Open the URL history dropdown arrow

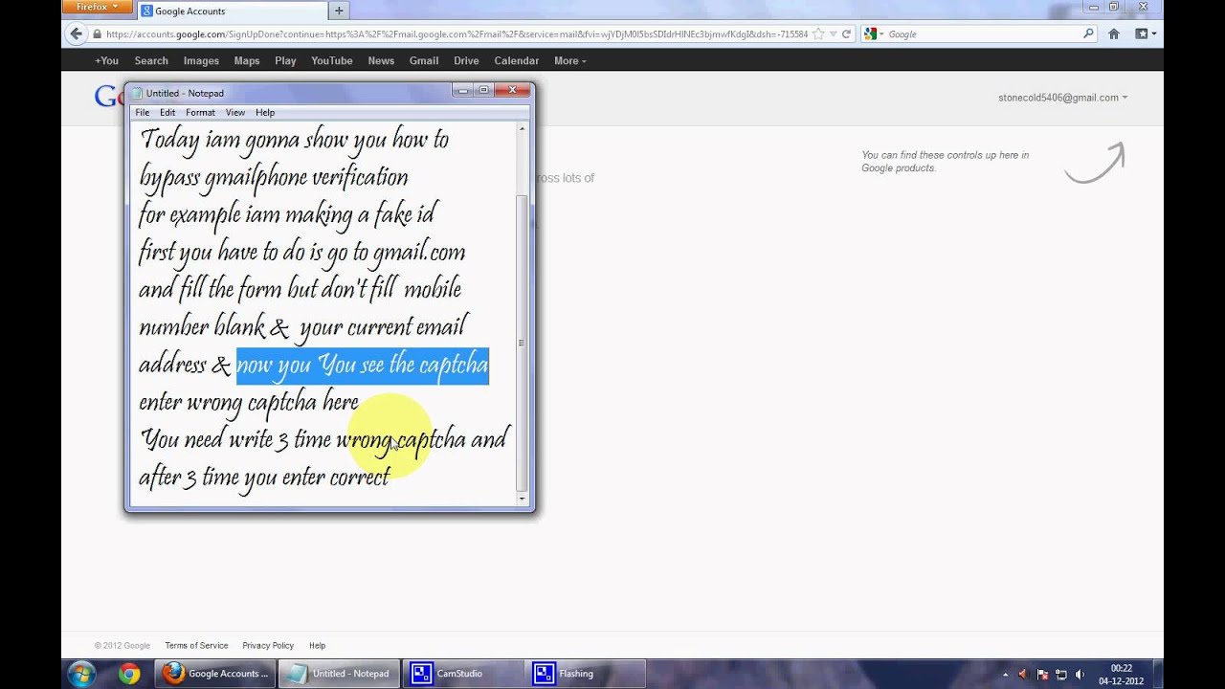(x=833, y=33)
